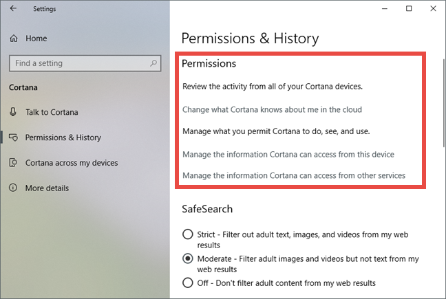The height and width of the screenshot is (299, 446).
Task: Maximize the Settings window
Action: 409,8
